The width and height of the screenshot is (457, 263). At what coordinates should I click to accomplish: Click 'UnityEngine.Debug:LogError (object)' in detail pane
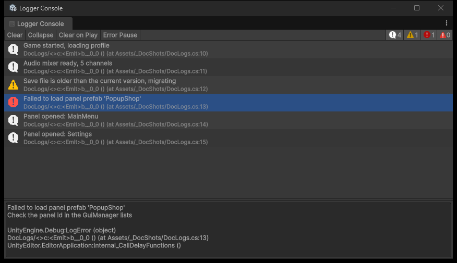coord(62,230)
